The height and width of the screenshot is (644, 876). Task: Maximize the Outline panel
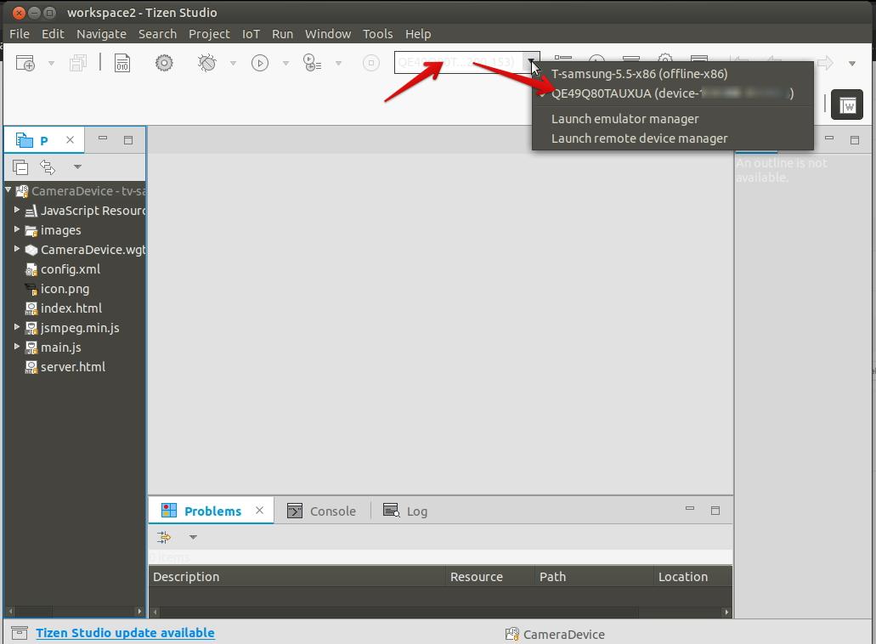pyautogui.click(x=855, y=139)
